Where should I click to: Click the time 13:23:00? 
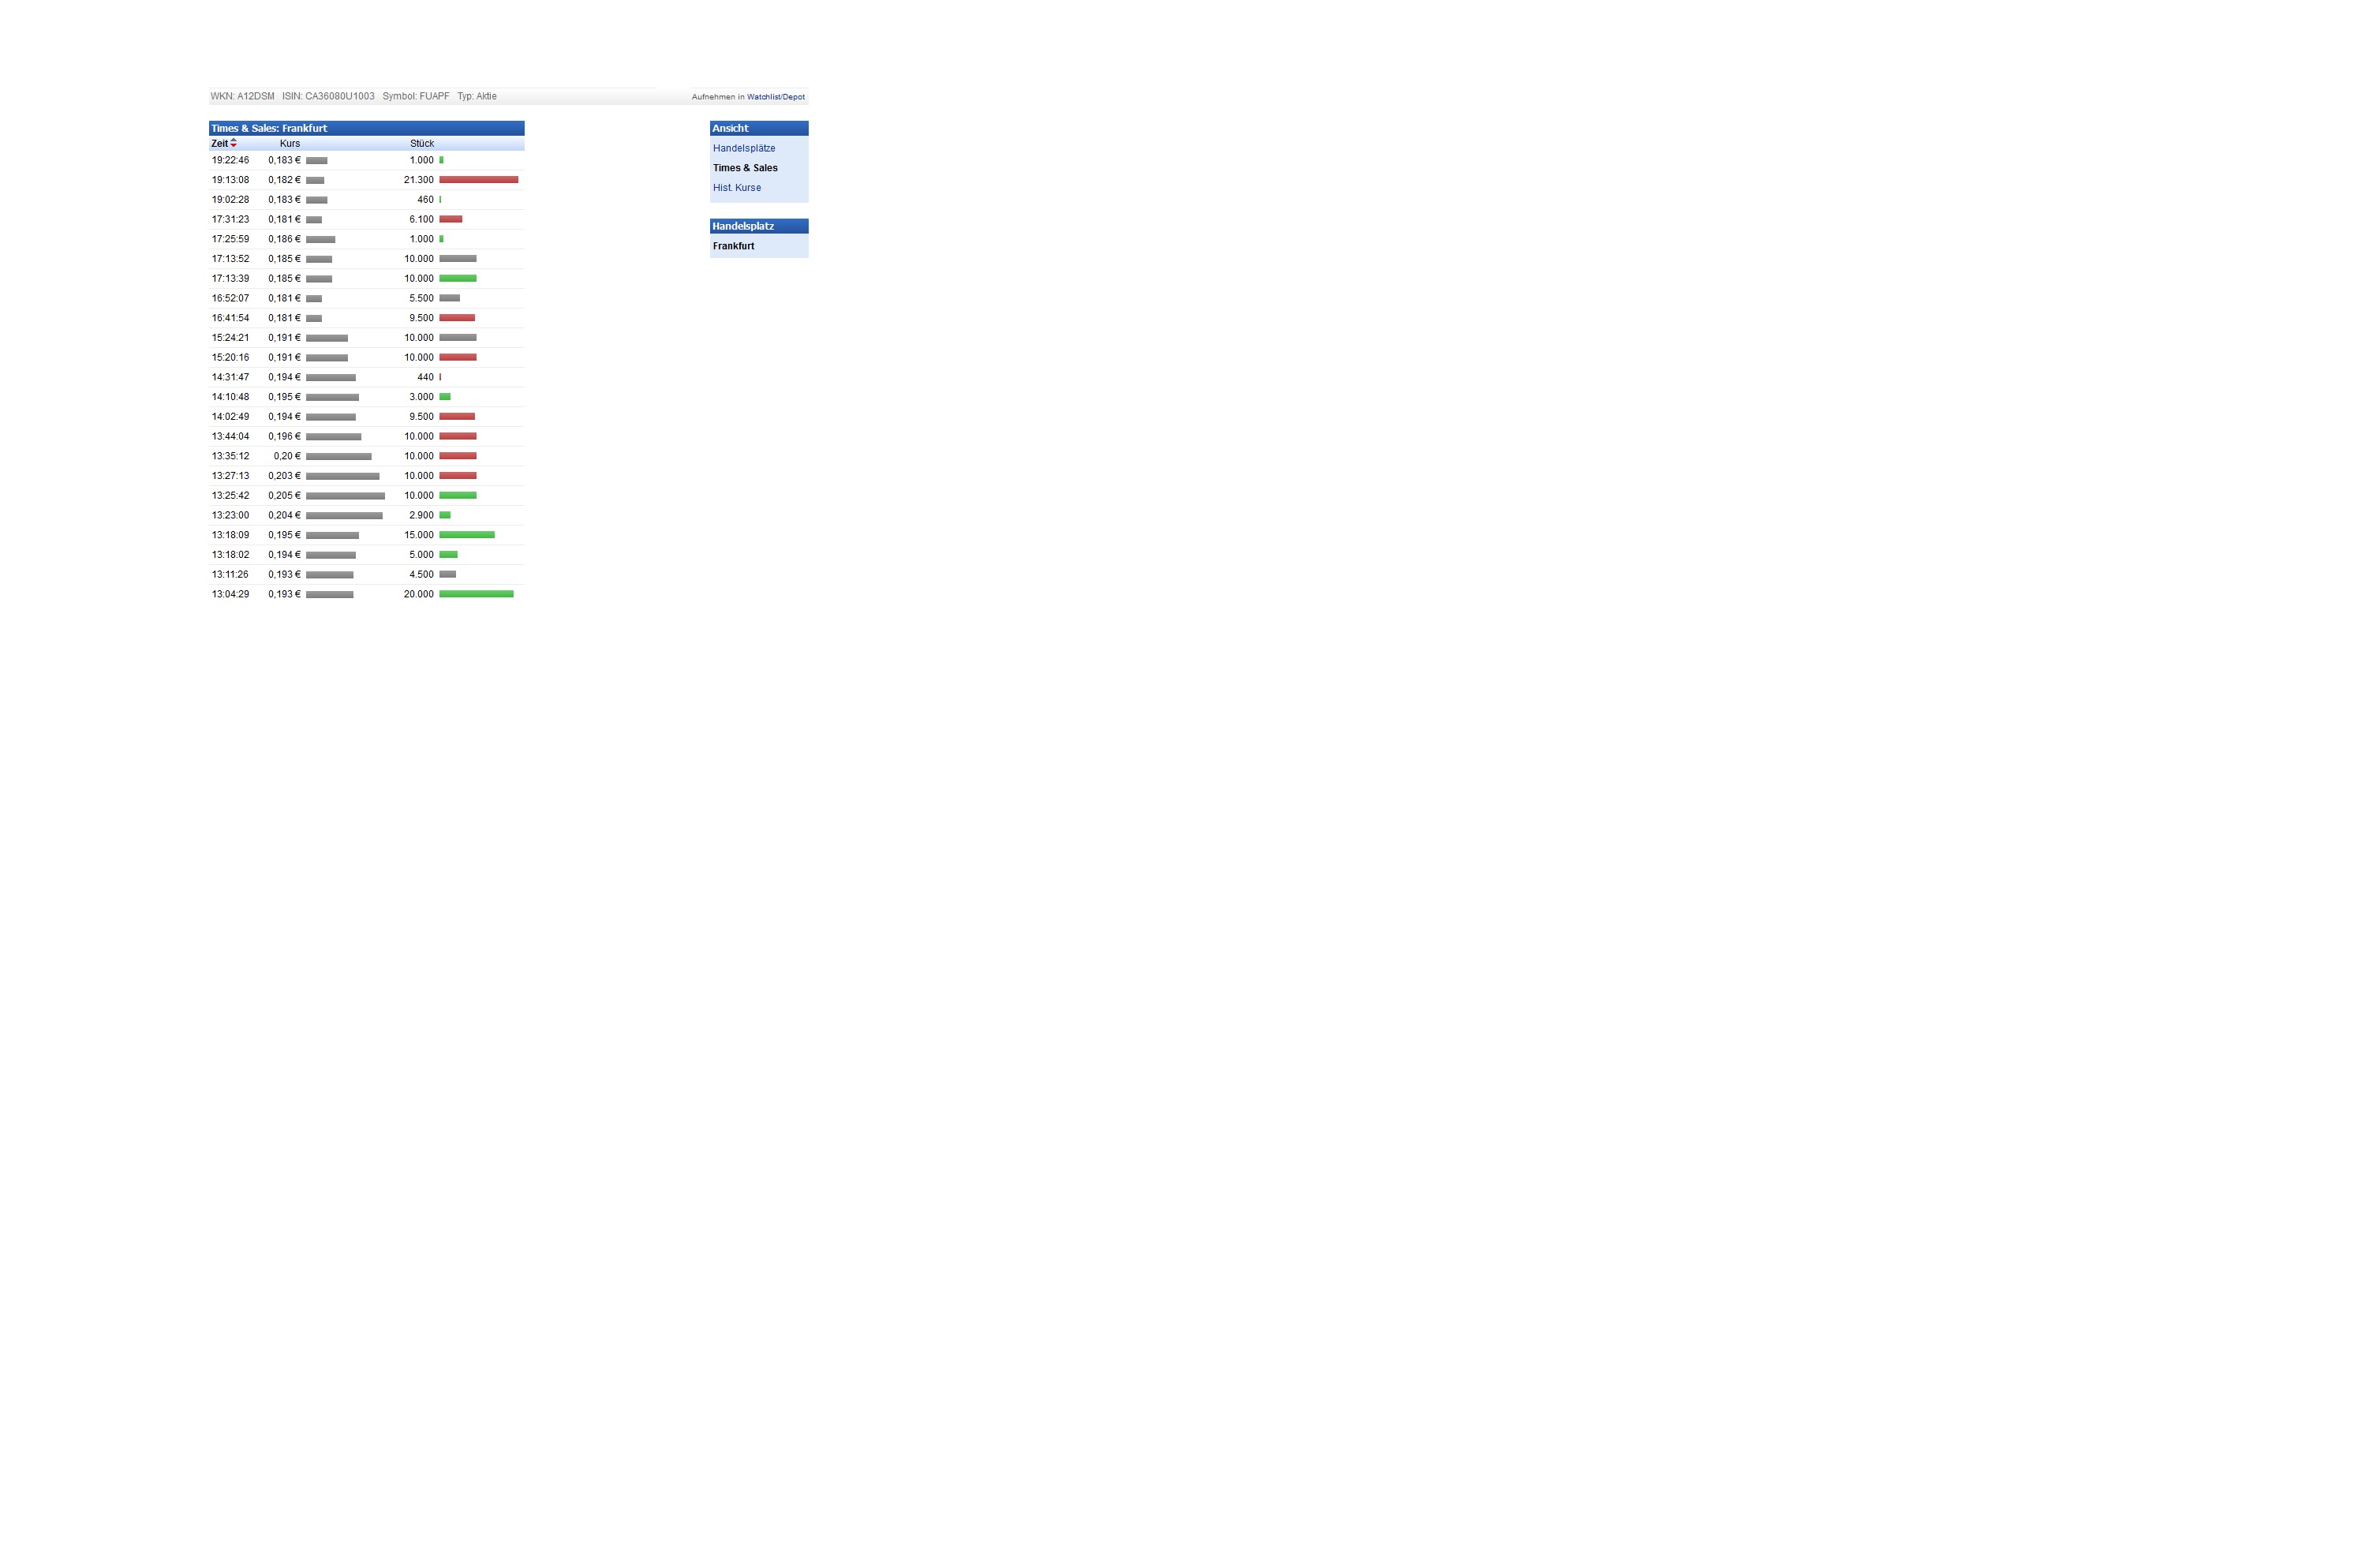(x=230, y=516)
